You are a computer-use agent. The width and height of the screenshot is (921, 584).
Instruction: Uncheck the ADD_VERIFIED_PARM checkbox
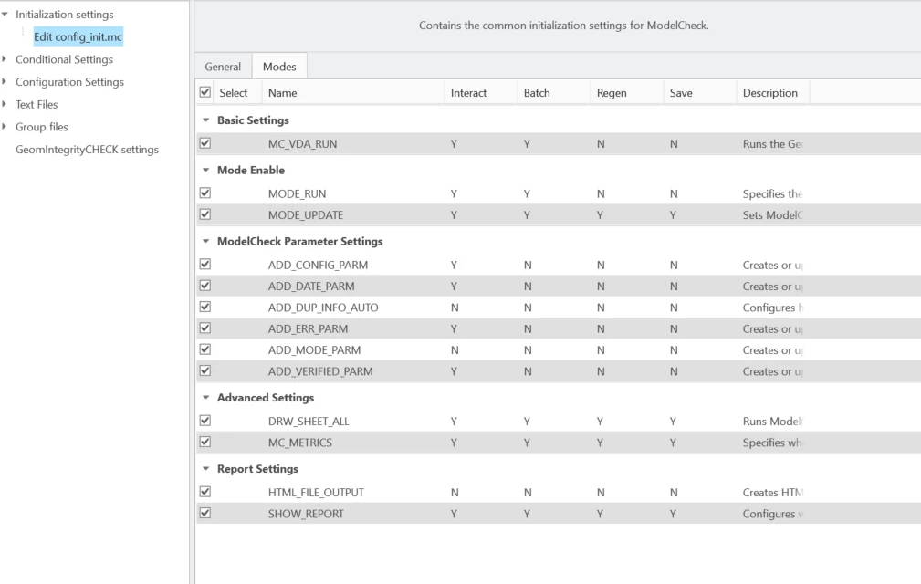click(205, 371)
